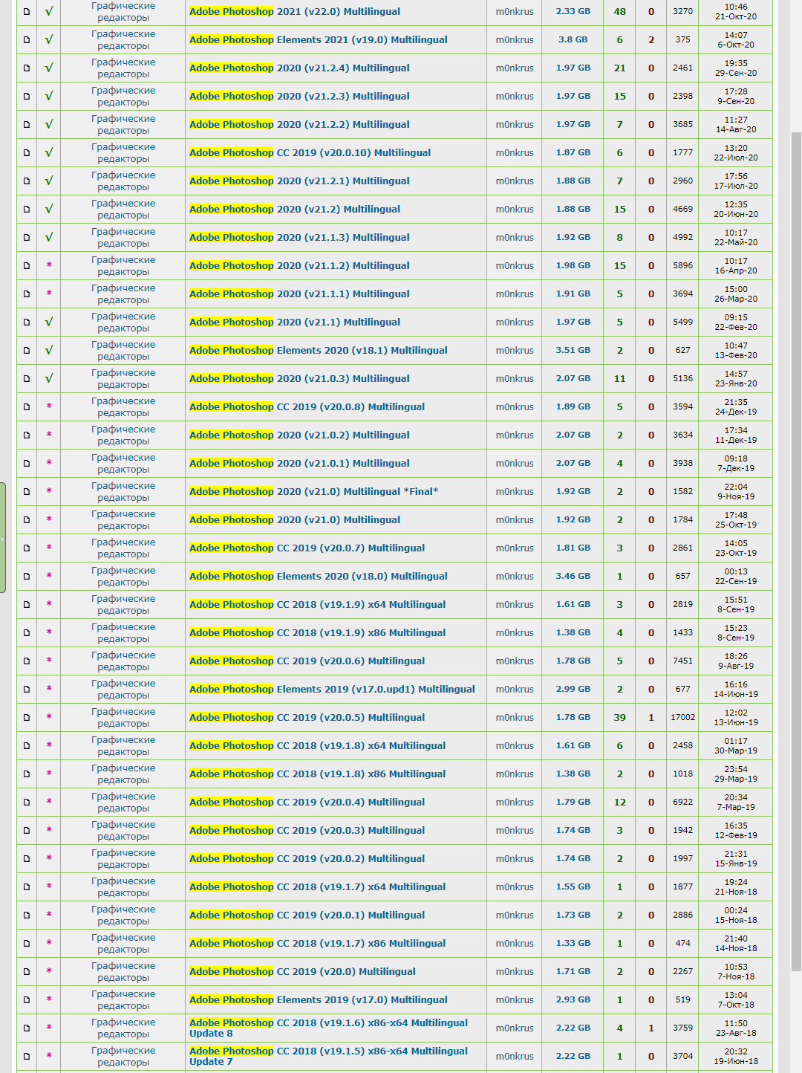This screenshot has width=802, height=1073.
Task: Click the download count 7451
Action: coord(683,661)
